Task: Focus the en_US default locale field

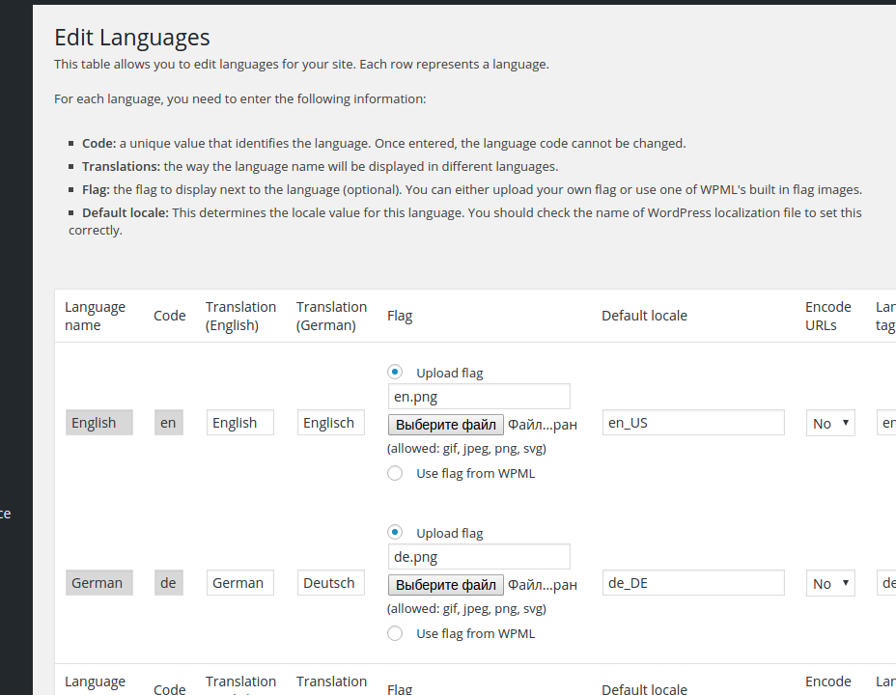Action: 692,423
